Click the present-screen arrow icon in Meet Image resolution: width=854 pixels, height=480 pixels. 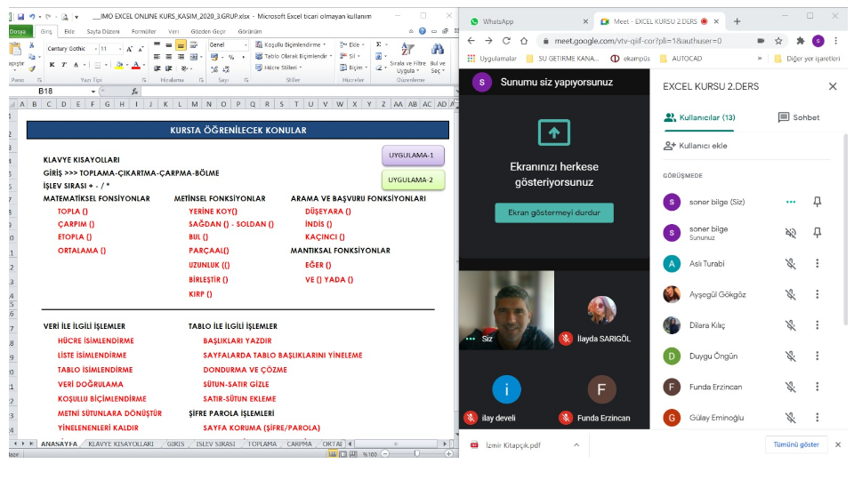554,132
